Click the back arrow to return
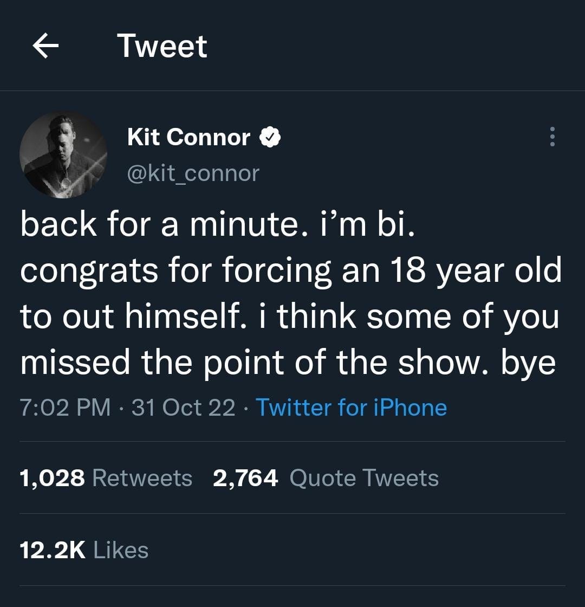The width and height of the screenshot is (585, 607). 46,46
